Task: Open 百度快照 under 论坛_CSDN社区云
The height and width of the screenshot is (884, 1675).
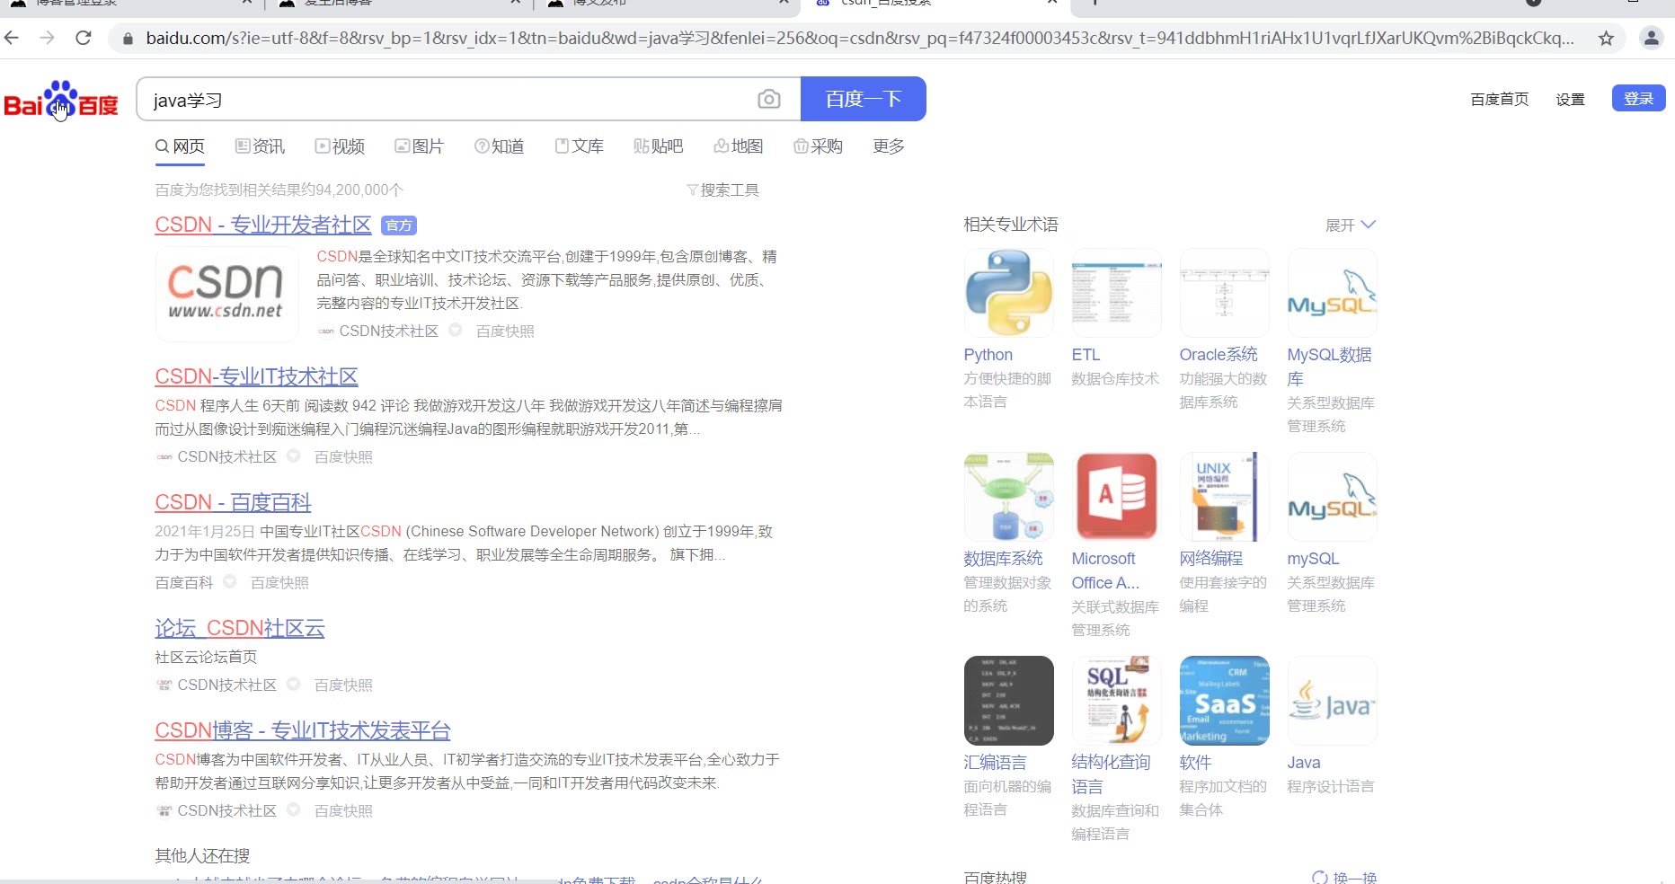Action: 343,685
